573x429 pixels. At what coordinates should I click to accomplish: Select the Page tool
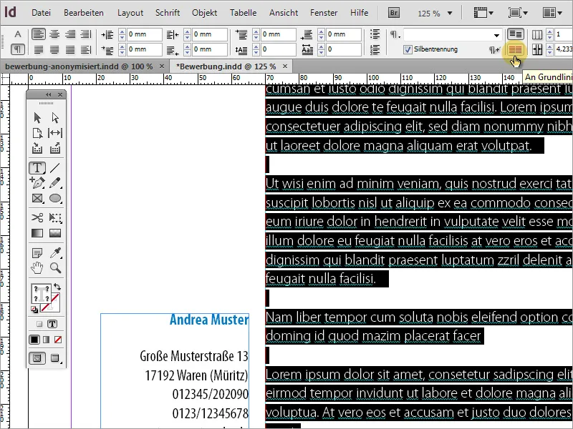coord(37,133)
